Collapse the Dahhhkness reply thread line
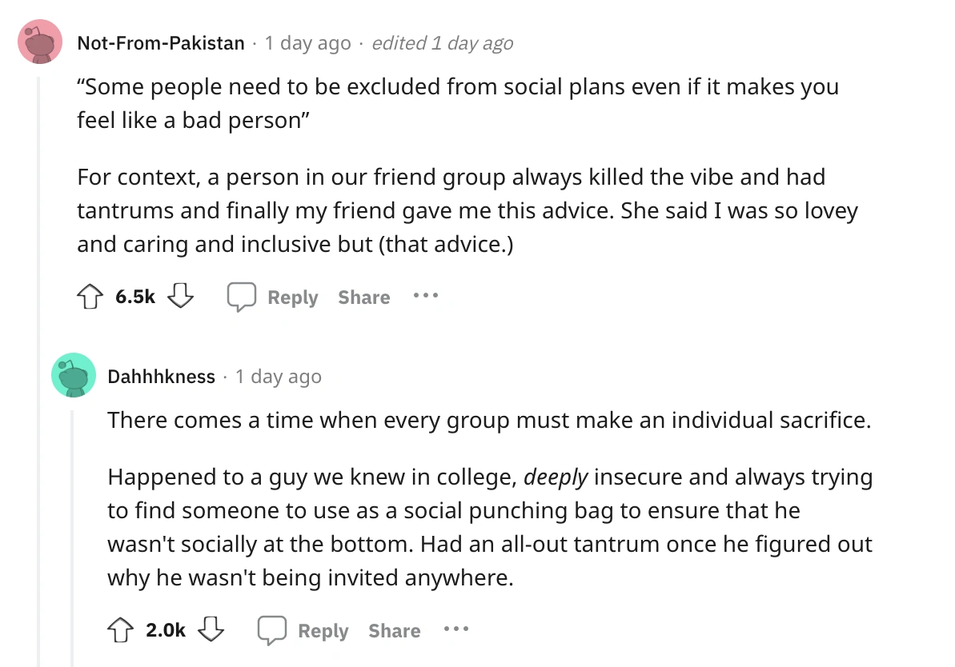This screenshot has height=667, width=955. click(72, 536)
